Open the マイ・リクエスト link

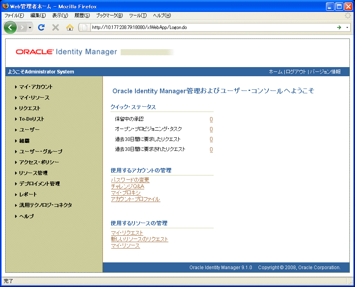tap(127, 233)
